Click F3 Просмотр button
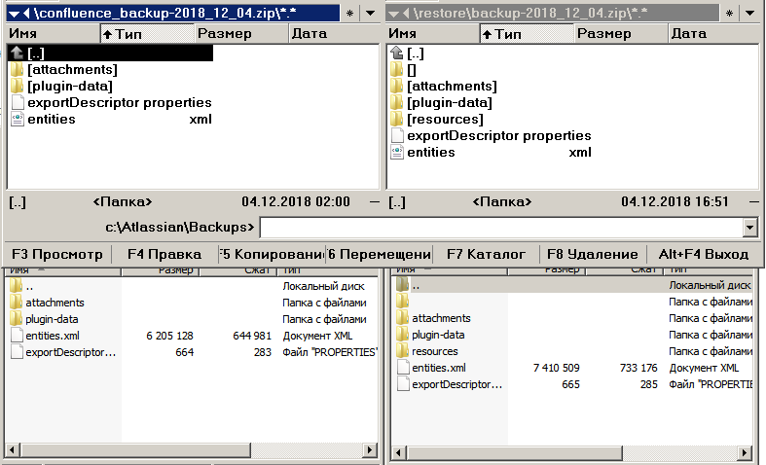Image resolution: width=766 pixels, height=465 pixels. (x=57, y=254)
